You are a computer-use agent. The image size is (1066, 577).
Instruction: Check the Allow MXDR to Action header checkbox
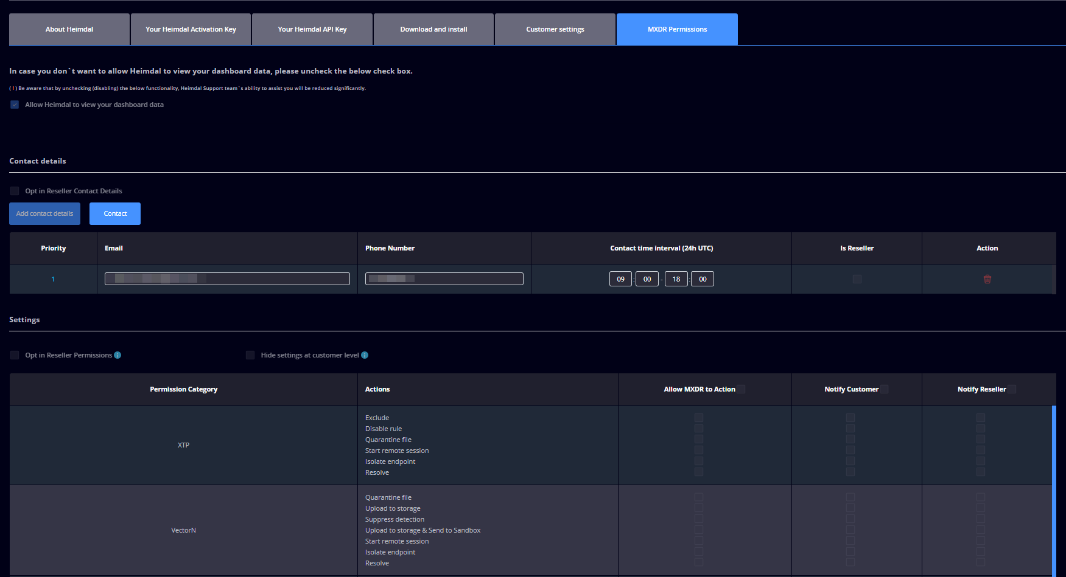click(741, 389)
